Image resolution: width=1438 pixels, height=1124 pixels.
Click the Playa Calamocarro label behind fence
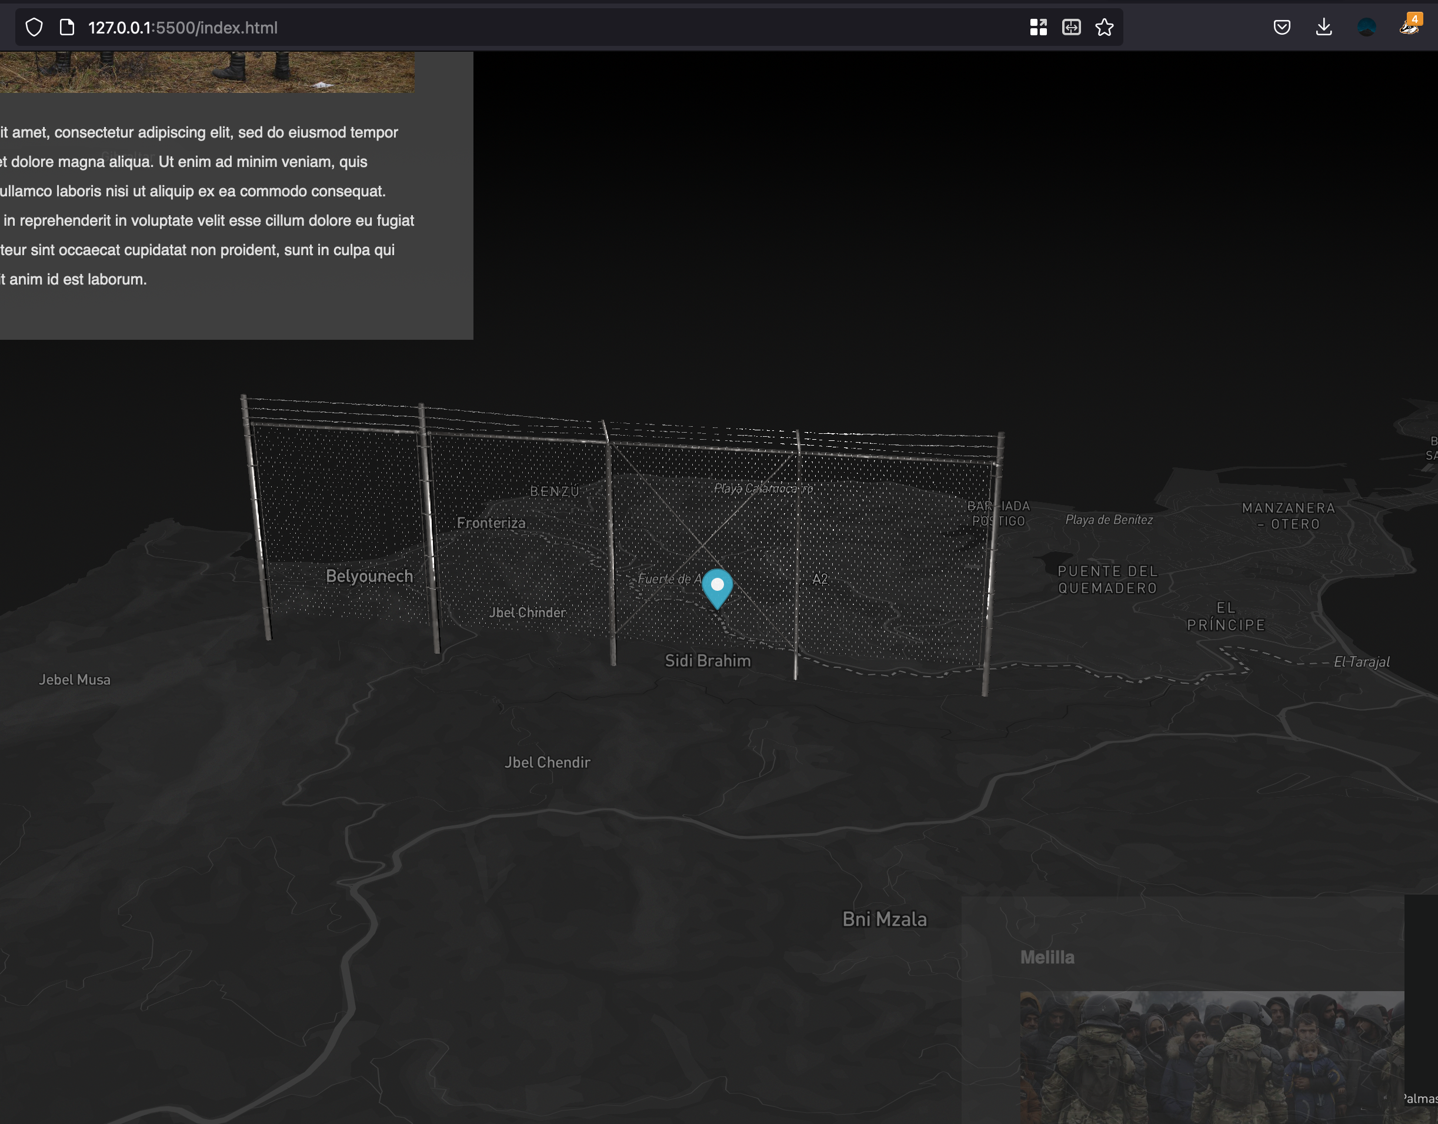[x=764, y=489]
